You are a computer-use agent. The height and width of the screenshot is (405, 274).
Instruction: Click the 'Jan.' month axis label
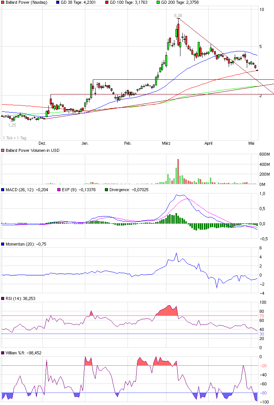(x=85, y=143)
